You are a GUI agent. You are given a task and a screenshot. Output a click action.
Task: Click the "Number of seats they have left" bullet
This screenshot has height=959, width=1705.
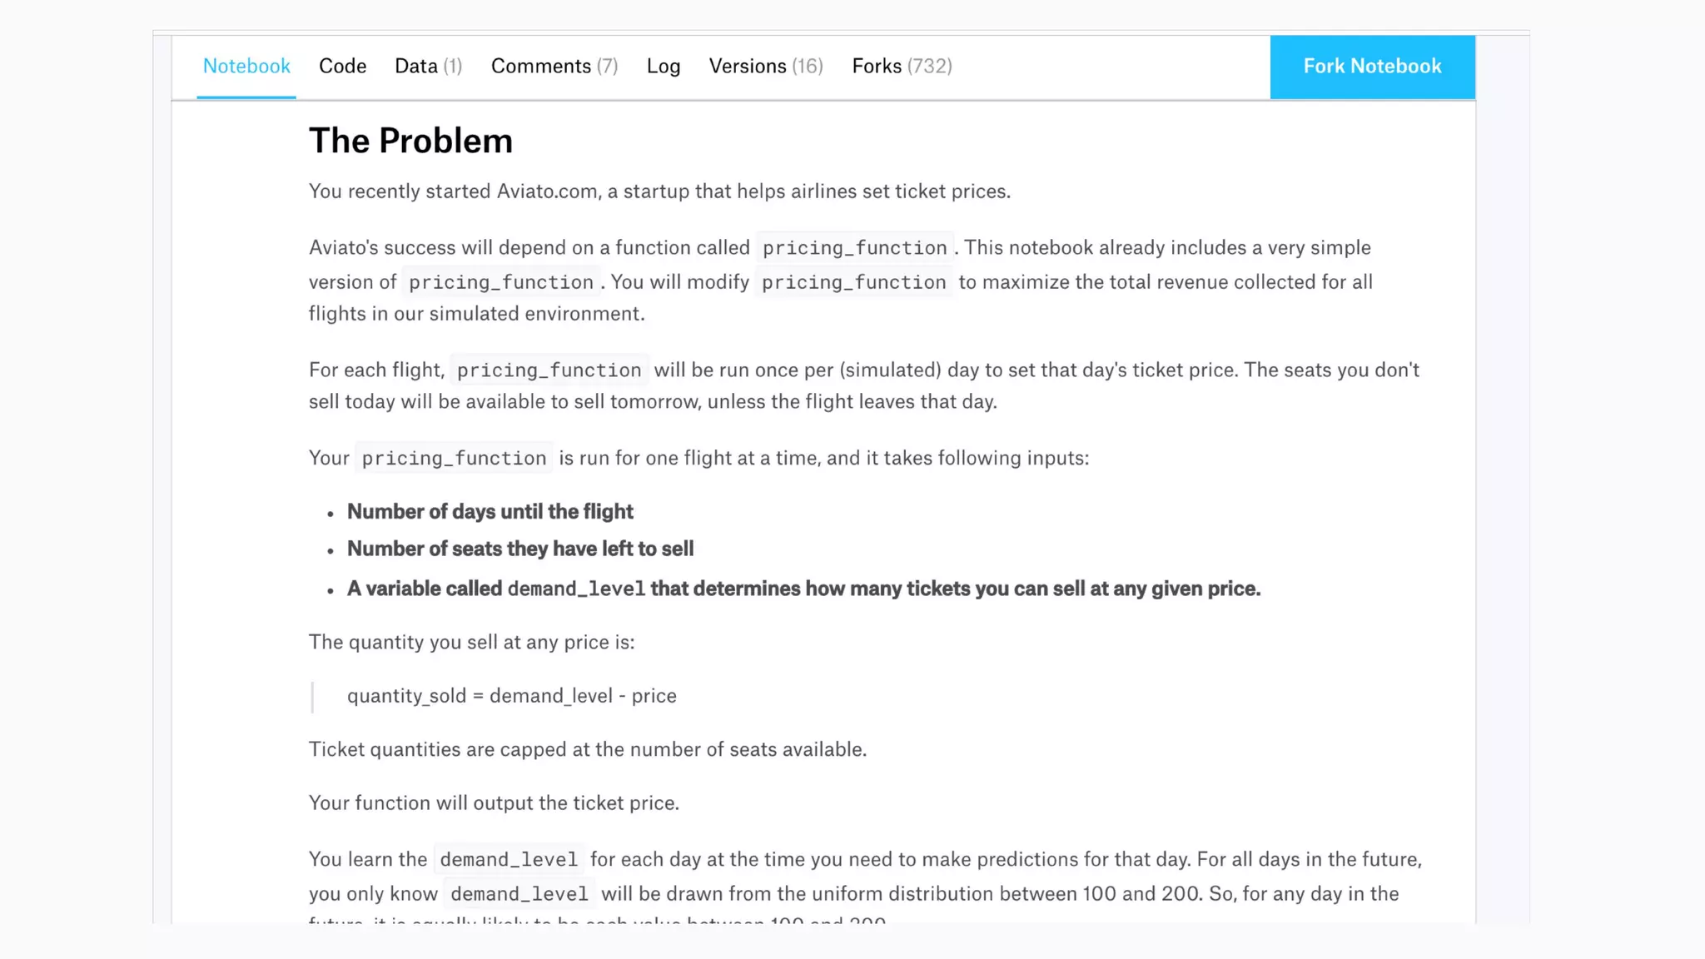pos(519,549)
